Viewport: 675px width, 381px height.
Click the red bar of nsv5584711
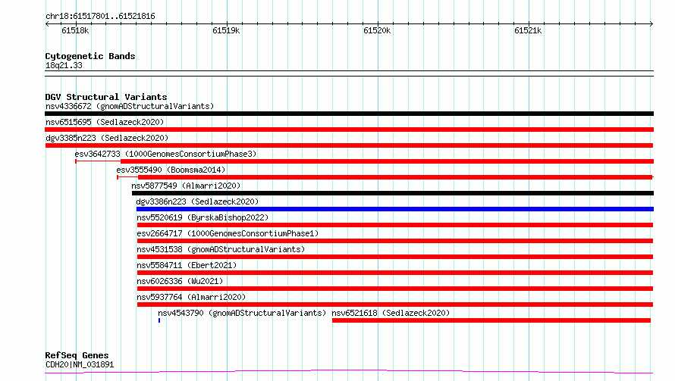pyautogui.click(x=394, y=273)
